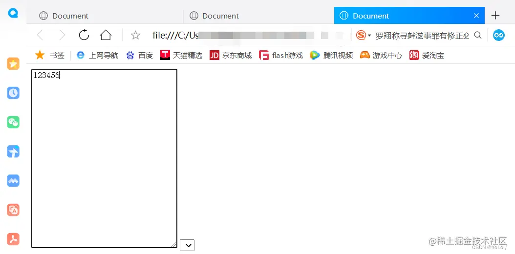Open the 腾讯视频 bookmark

332,56
